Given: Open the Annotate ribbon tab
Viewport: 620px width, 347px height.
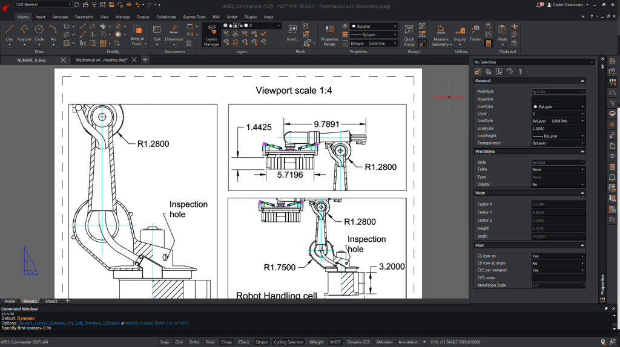Looking at the screenshot, I should tap(60, 17).
